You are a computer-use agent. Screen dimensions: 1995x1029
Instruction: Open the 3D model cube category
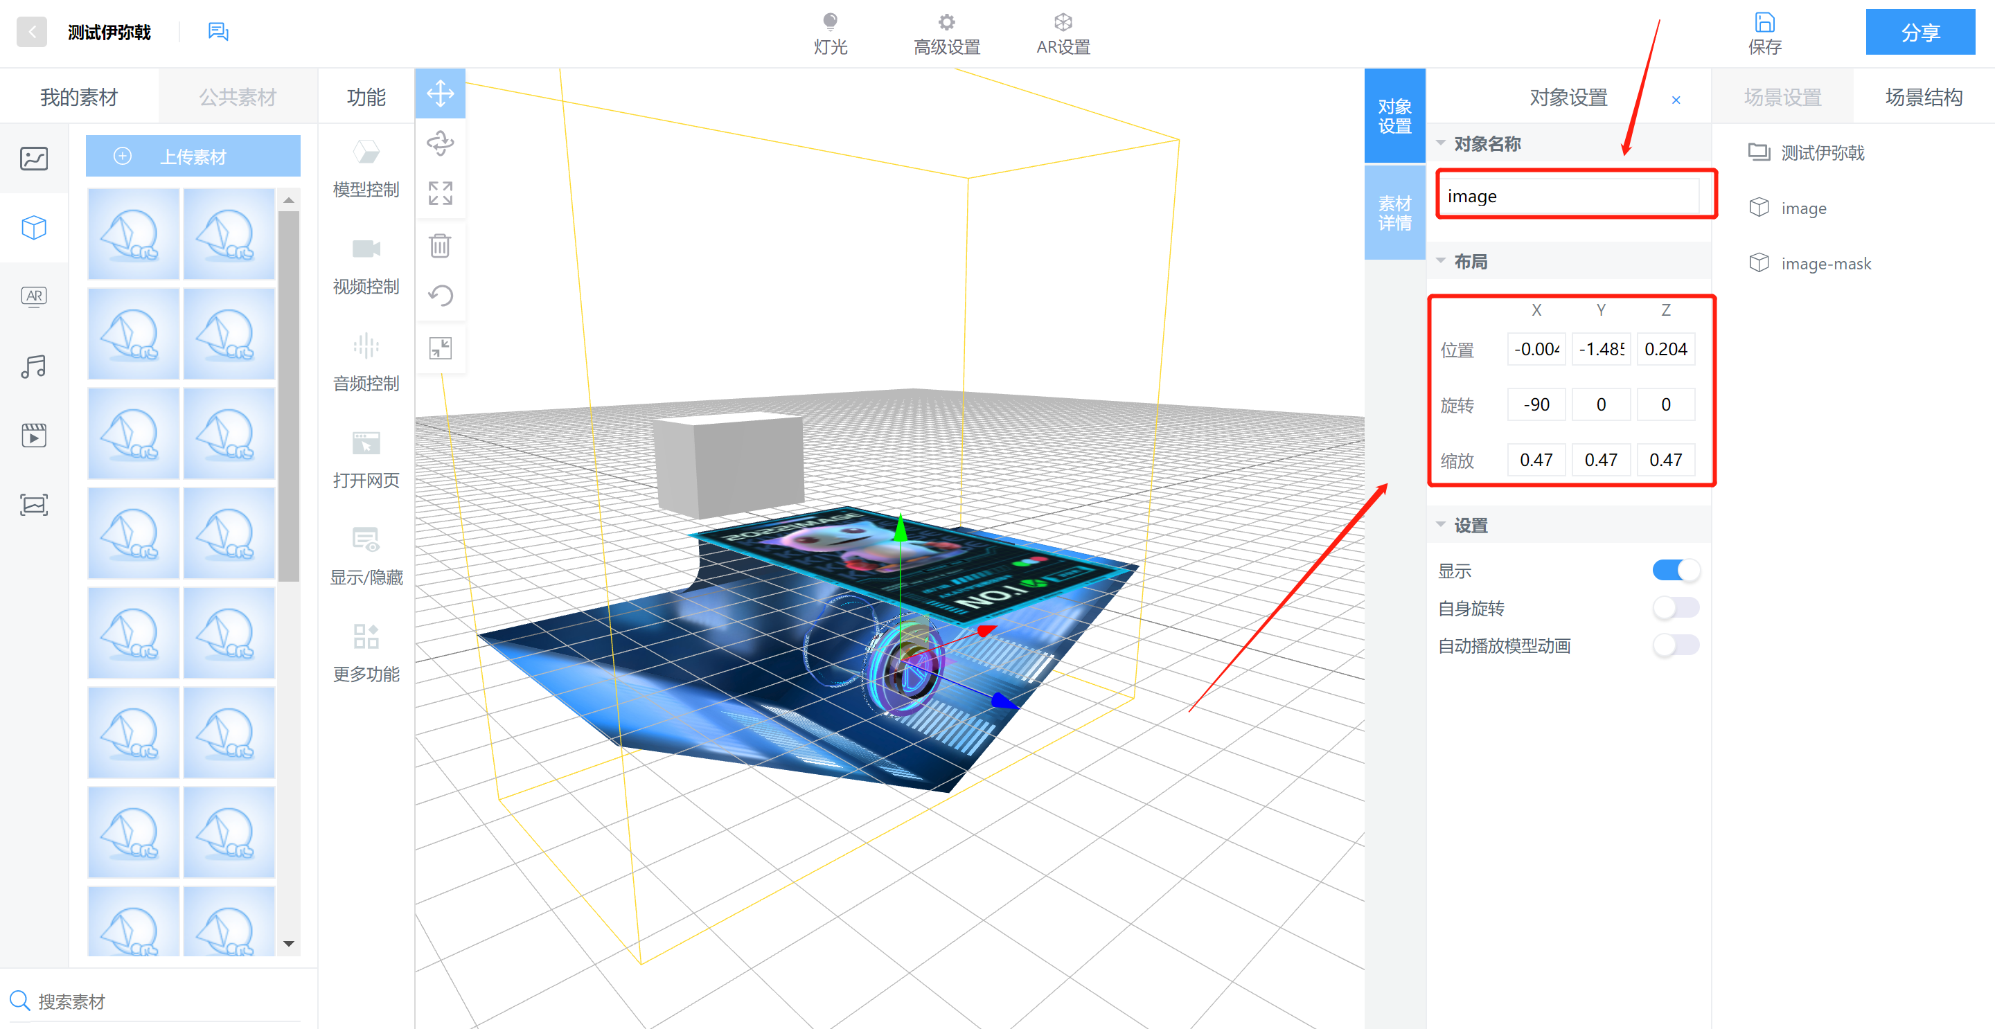tap(34, 228)
